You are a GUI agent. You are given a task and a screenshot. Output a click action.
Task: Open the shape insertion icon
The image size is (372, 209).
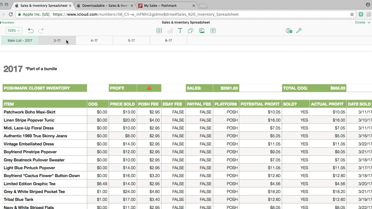[x=191, y=31]
